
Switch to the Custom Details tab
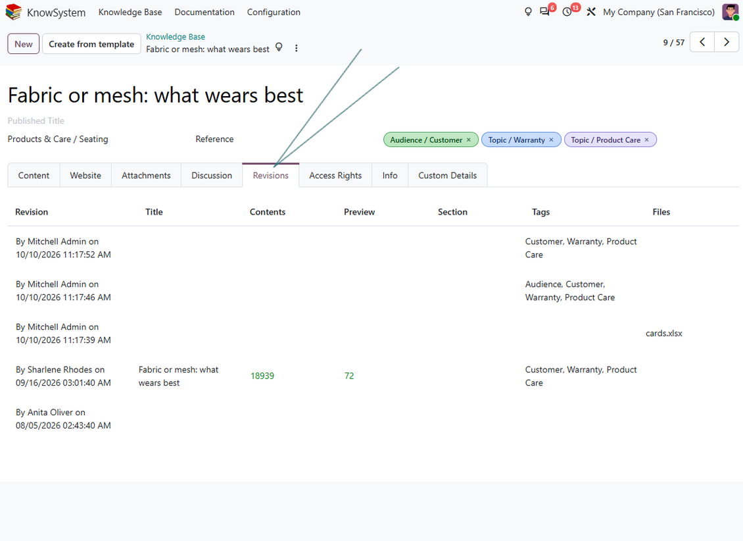pos(447,176)
